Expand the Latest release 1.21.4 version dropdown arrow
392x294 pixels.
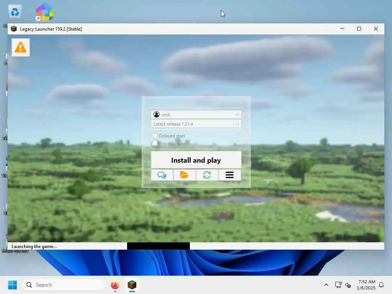coord(237,124)
